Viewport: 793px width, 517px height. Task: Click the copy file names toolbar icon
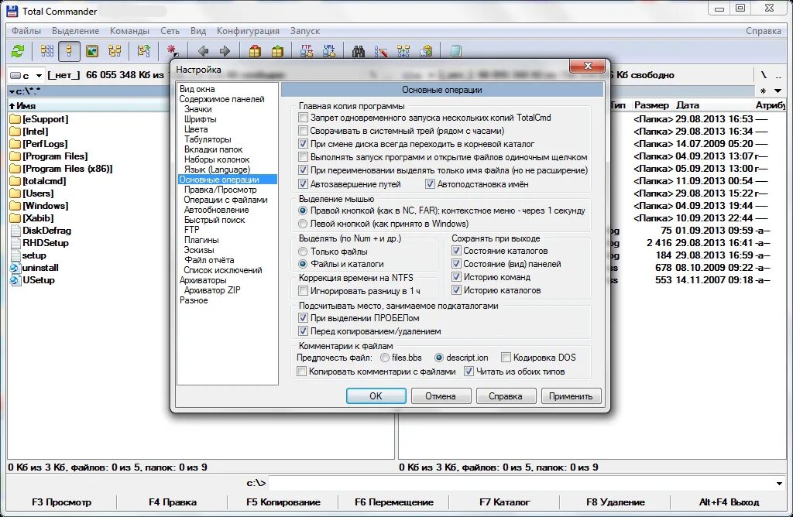click(427, 51)
